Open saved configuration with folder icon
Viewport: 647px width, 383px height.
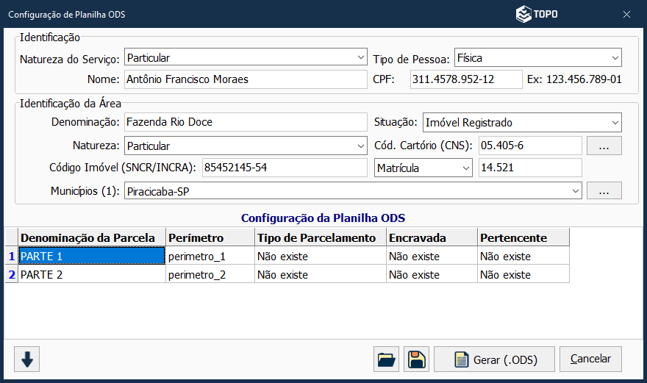(x=386, y=359)
